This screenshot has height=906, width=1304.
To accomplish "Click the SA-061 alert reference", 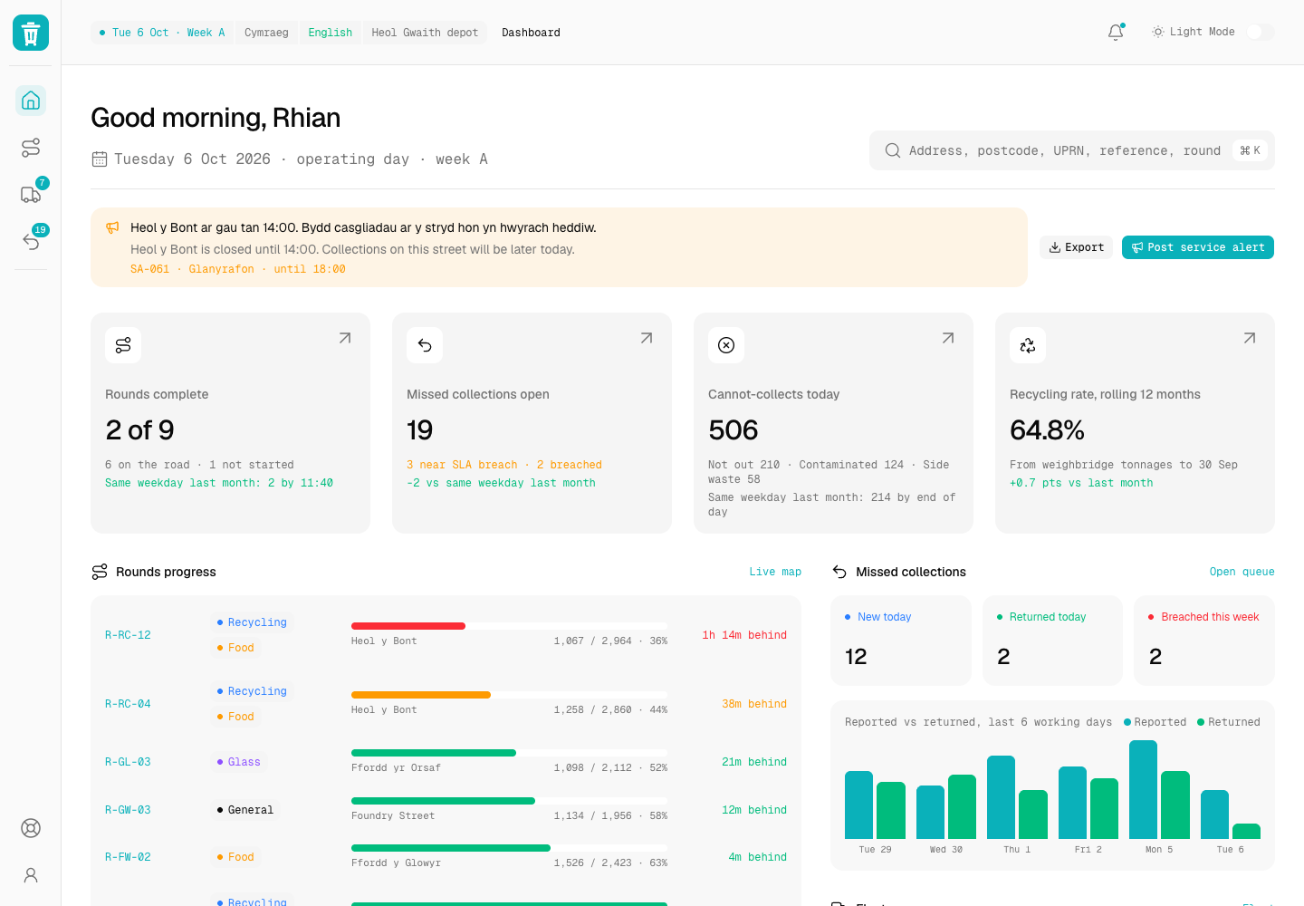I will [x=149, y=269].
